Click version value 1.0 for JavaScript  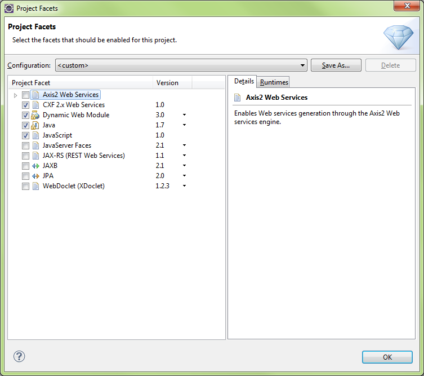160,135
